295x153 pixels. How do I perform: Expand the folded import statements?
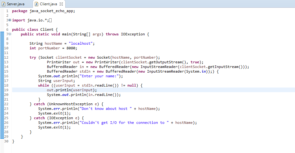pos(10,20)
